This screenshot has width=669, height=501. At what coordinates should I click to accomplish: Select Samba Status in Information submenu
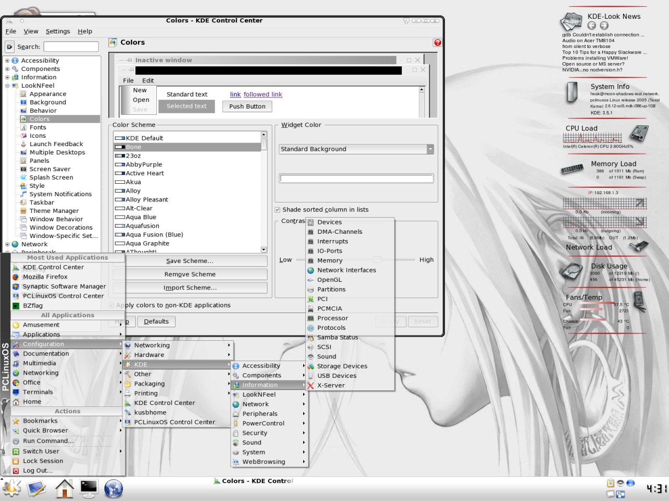(350, 338)
